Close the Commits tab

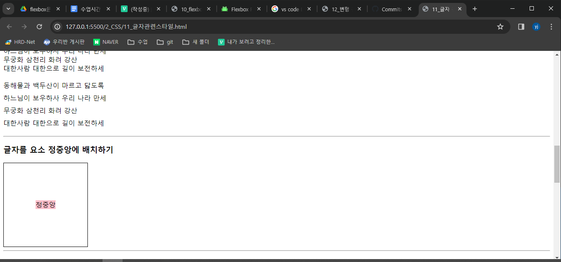tap(409, 8)
